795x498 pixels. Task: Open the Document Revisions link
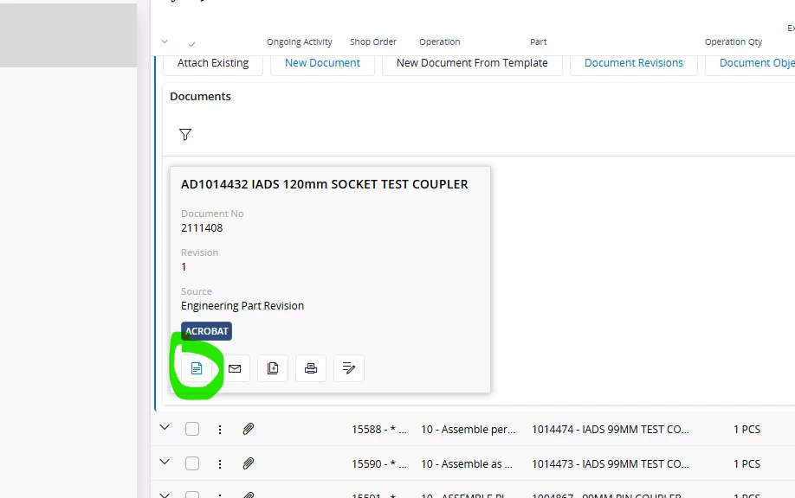[634, 63]
